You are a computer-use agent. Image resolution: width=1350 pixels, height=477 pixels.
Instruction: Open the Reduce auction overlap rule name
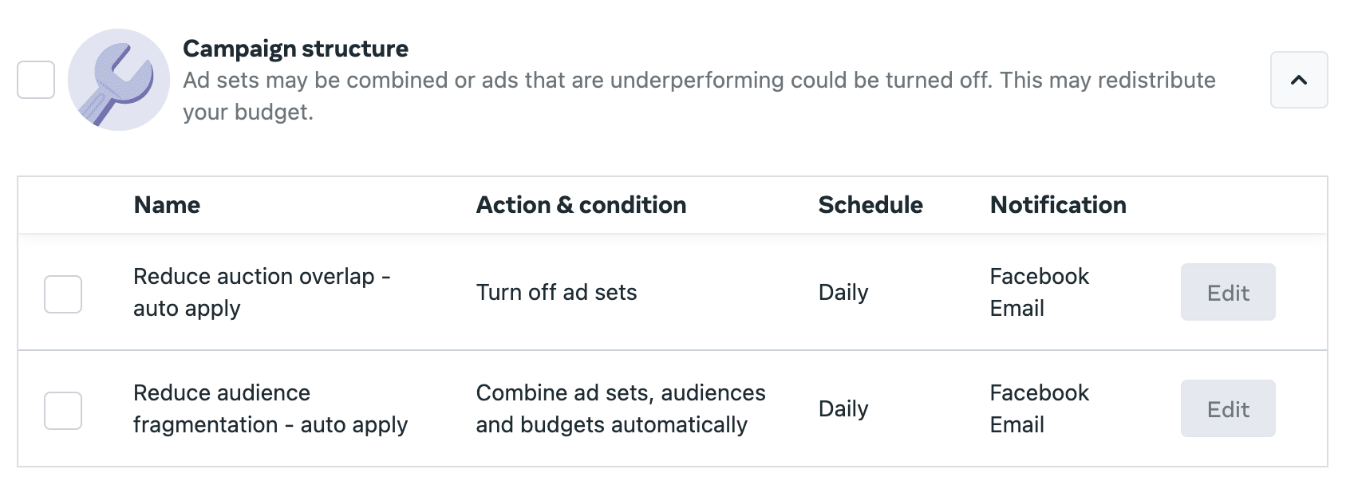(x=262, y=292)
